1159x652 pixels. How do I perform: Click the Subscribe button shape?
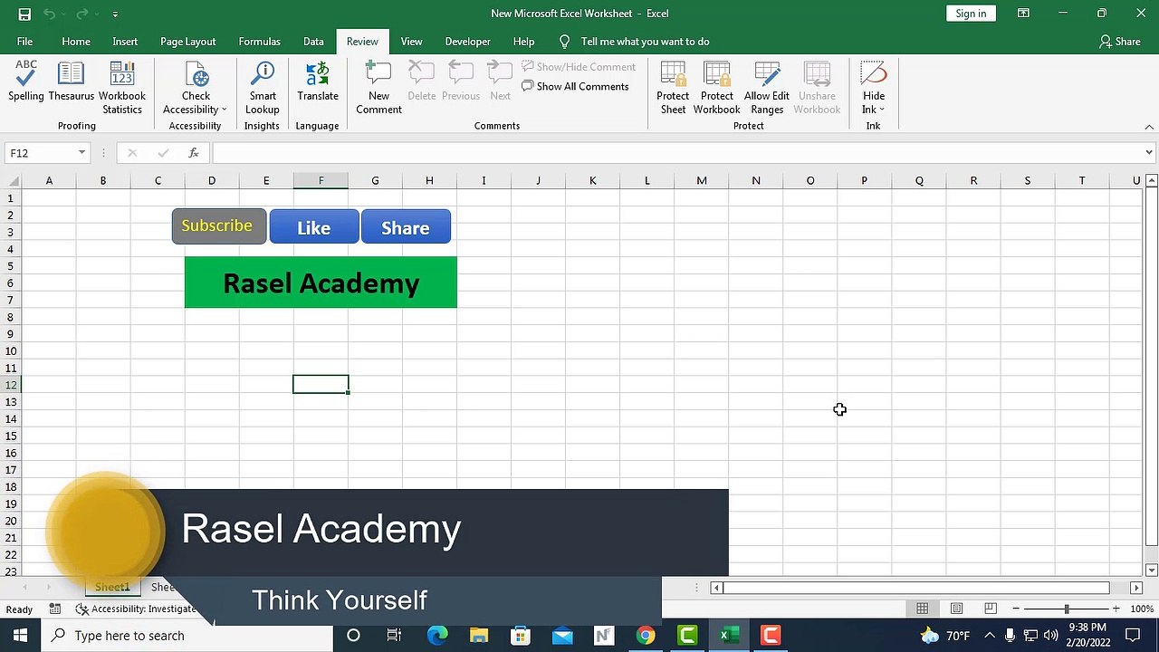219,226
